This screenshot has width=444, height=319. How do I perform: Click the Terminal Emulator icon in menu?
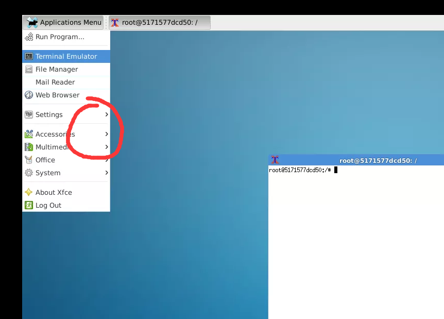coord(29,56)
